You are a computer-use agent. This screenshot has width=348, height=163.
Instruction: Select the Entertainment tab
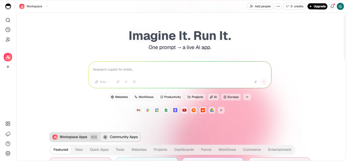pos(279,150)
